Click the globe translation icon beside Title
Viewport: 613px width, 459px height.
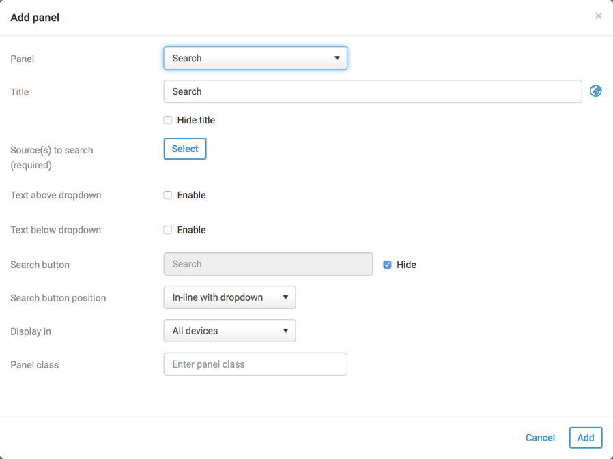595,91
